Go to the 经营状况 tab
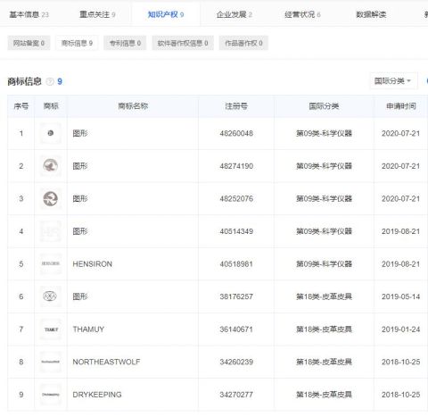This screenshot has width=428, height=417. (302, 14)
